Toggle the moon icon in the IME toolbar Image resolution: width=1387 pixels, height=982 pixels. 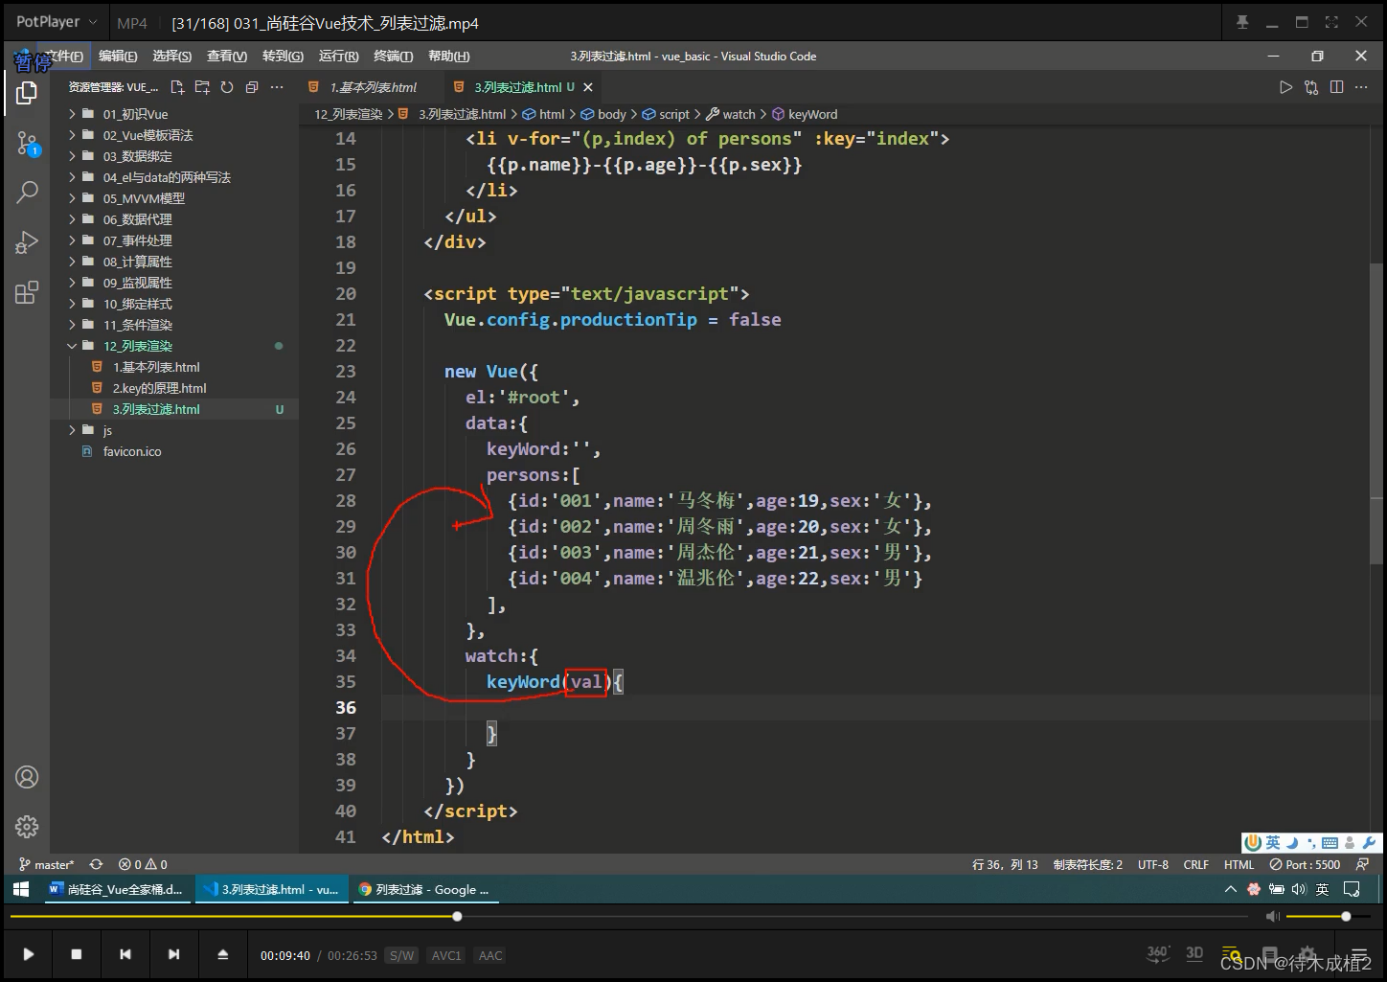[x=1291, y=843]
